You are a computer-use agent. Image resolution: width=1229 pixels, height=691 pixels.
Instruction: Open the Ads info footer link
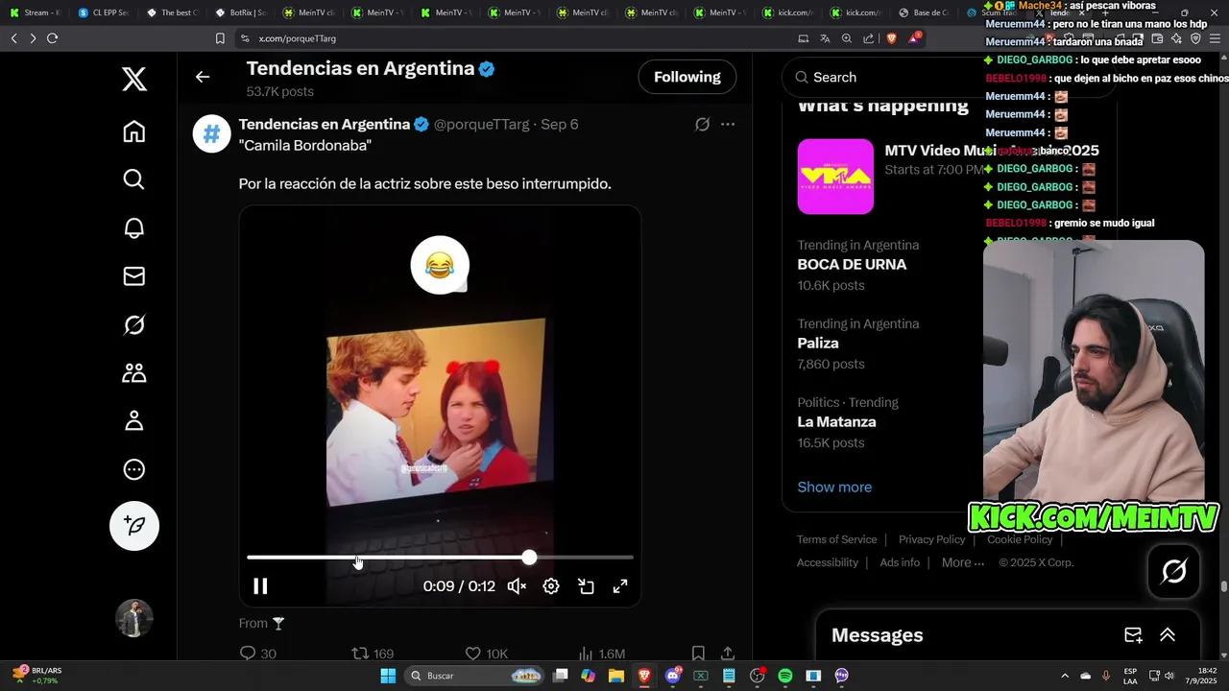click(x=900, y=562)
